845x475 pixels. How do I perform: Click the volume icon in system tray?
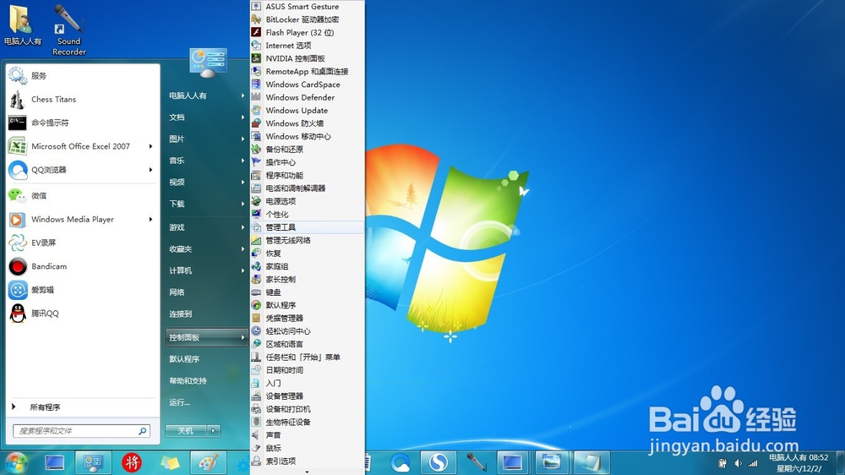[x=738, y=463]
